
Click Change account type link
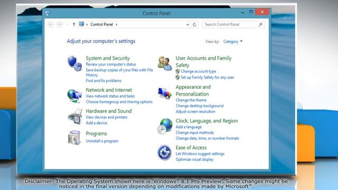(199, 71)
